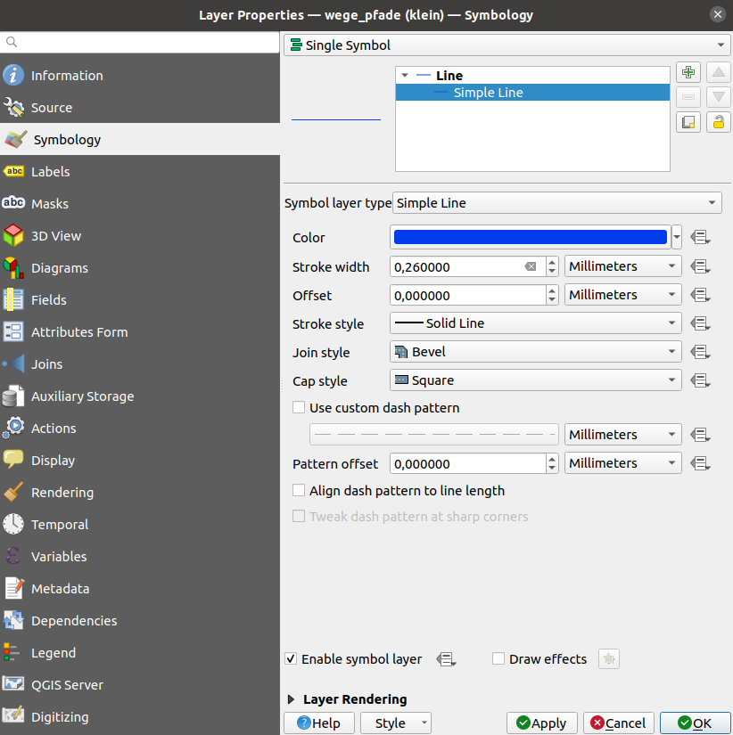Screen dimensions: 733x735
Task: Remove symbol layer minus button
Action: coord(688,97)
